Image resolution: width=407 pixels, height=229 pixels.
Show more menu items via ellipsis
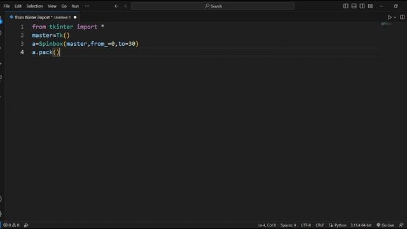click(87, 6)
